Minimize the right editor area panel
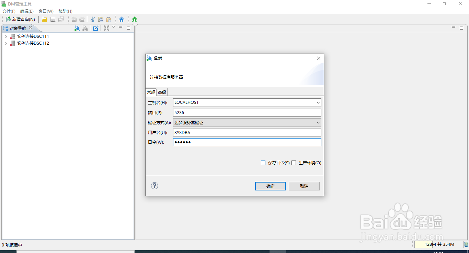 [454, 27]
